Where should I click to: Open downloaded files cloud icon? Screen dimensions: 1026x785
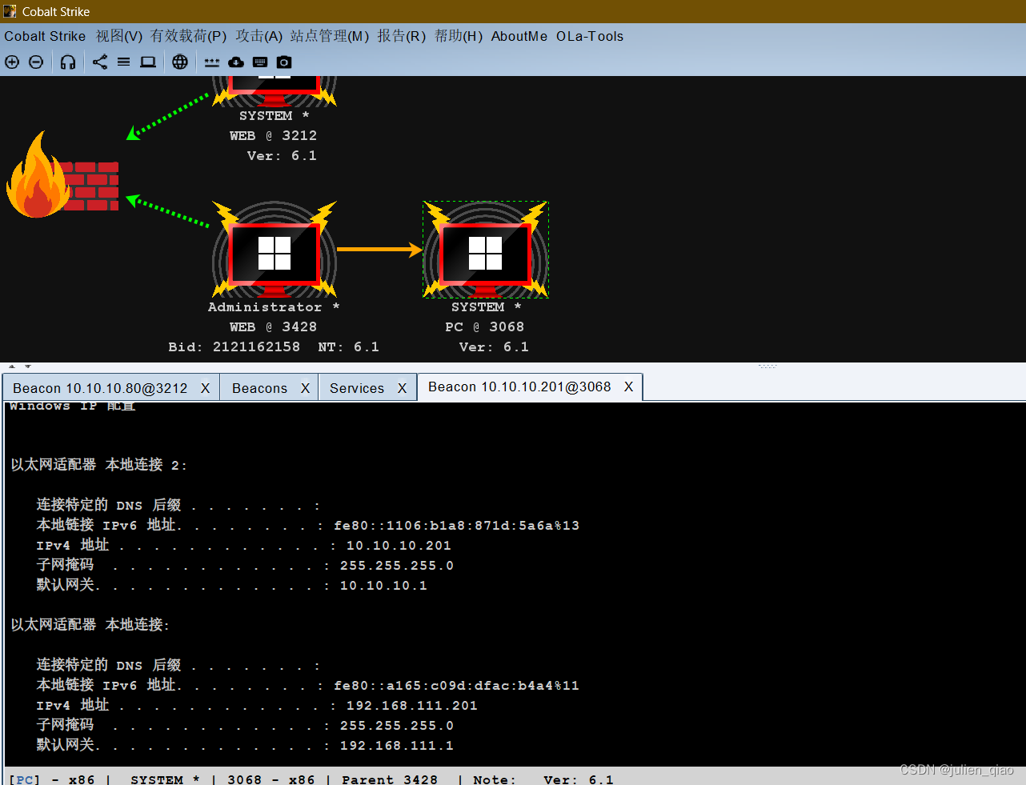236,62
